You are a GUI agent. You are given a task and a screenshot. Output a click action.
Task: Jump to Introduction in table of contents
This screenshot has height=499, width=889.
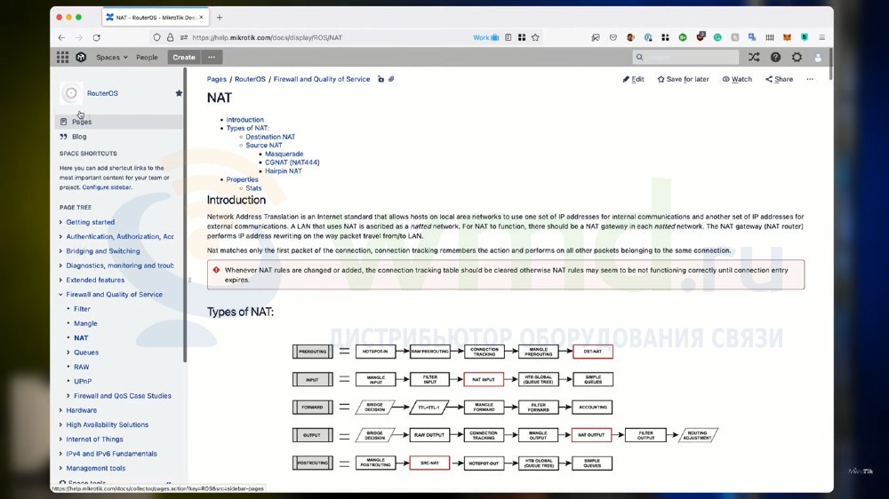pos(245,120)
